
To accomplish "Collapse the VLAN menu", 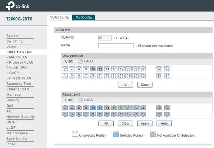I will click(x=11, y=47).
